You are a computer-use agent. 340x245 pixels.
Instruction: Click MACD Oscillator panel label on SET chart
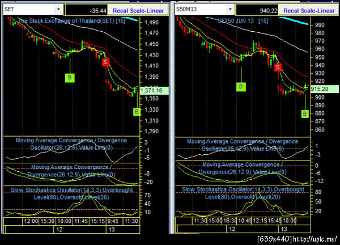click(71, 144)
